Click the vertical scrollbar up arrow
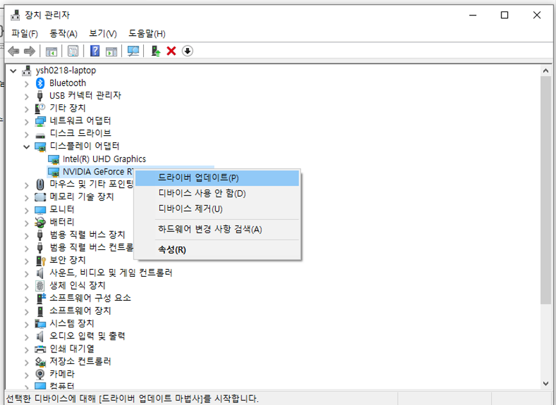Screen dimensions: 556x405 [546, 70]
